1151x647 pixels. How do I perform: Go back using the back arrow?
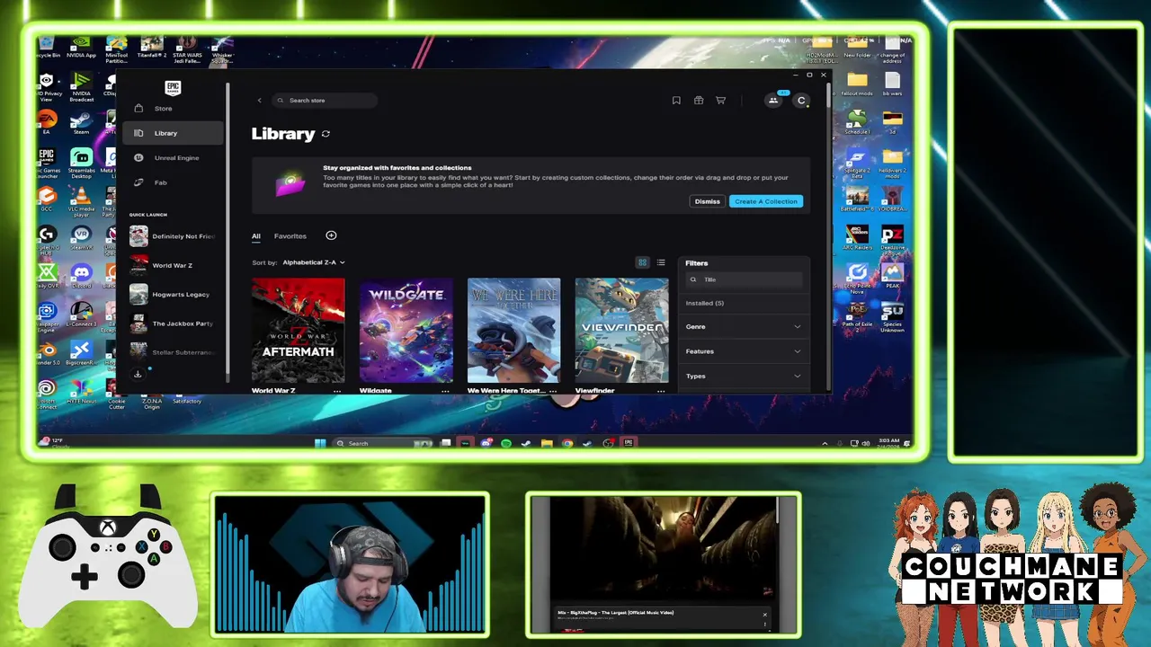pos(259,101)
